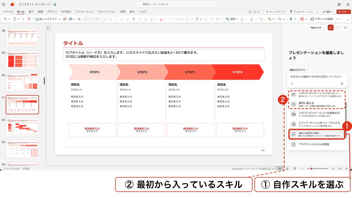The height and width of the screenshot is (198, 352).
Task: Switch to the アニメーション tab
Action: pyautogui.click(x=85, y=12)
